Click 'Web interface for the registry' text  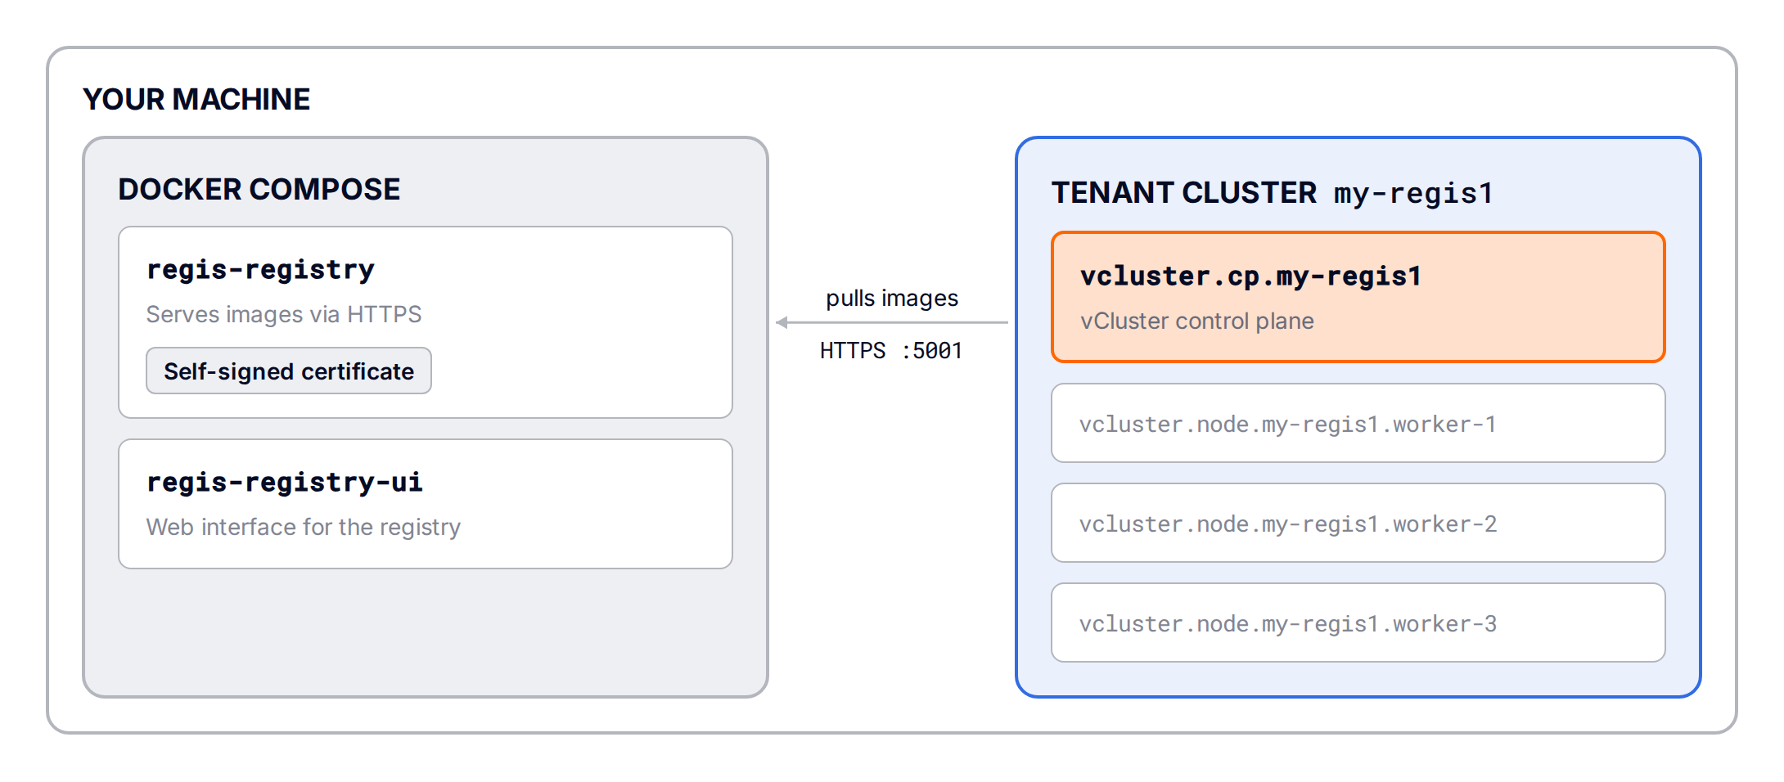coord(304,527)
